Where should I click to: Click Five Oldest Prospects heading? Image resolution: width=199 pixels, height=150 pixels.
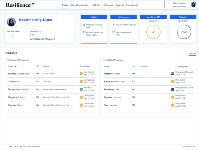coord(113,60)
